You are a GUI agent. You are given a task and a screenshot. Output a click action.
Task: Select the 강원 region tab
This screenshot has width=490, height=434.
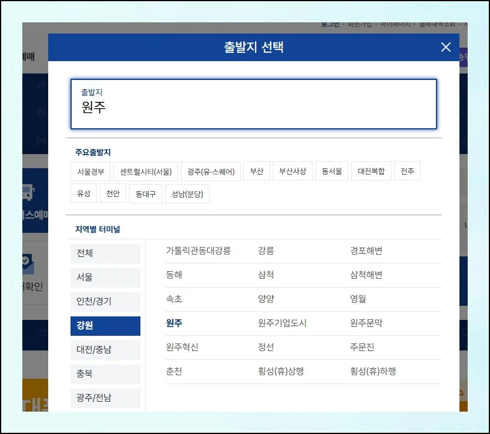click(105, 325)
